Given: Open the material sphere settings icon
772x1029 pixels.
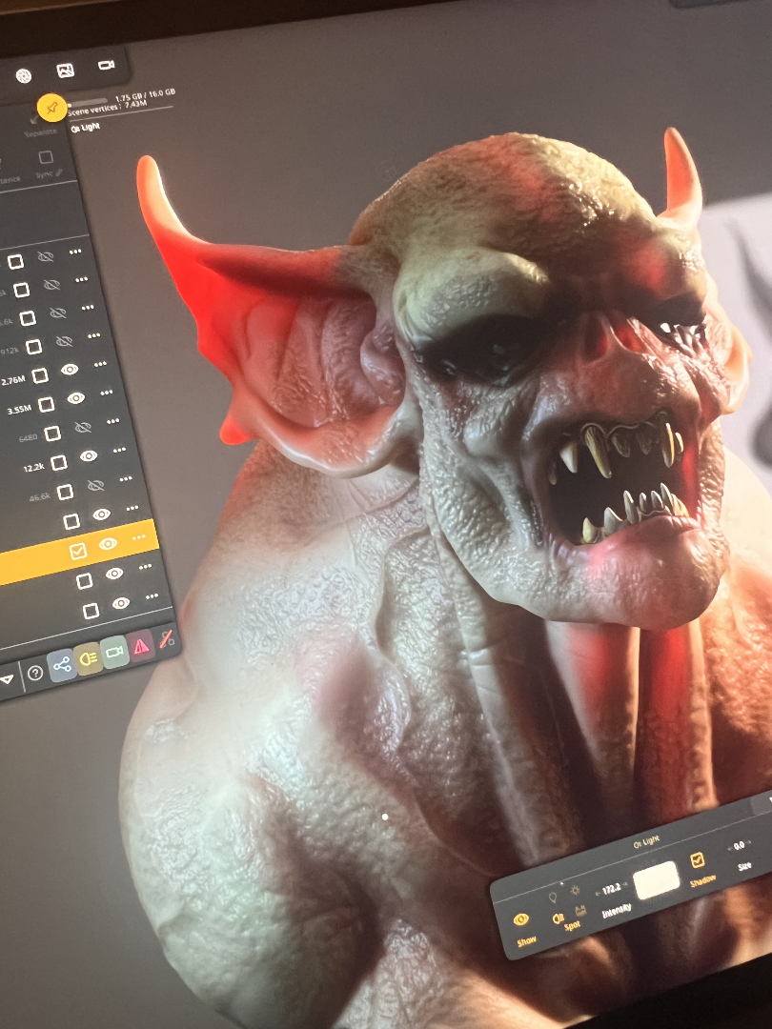Looking at the screenshot, I should (x=24, y=76).
